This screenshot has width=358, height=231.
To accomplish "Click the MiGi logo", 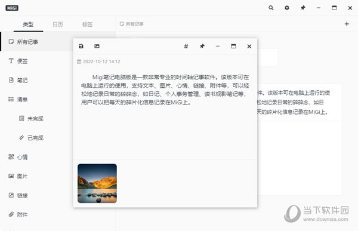I will [12, 8].
